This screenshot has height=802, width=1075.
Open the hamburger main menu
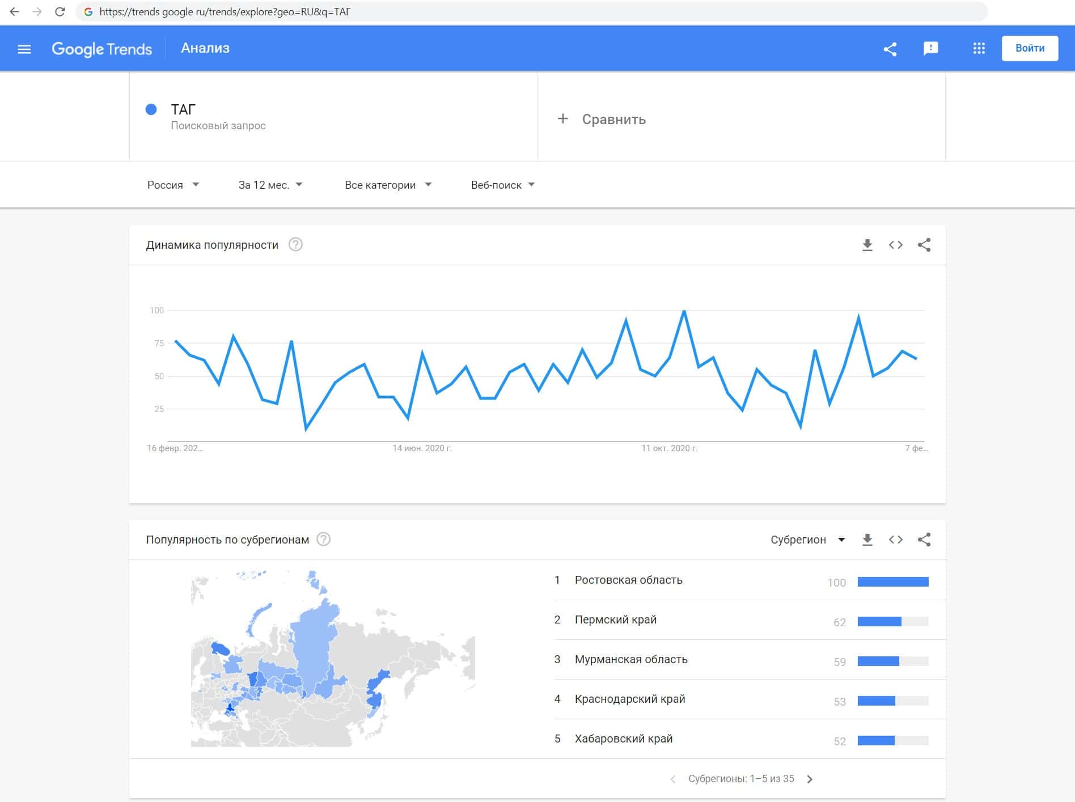pos(24,49)
